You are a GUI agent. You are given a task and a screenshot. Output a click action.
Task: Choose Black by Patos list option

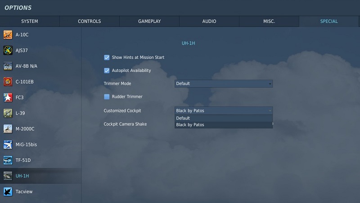pyautogui.click(x=224, y=125)
